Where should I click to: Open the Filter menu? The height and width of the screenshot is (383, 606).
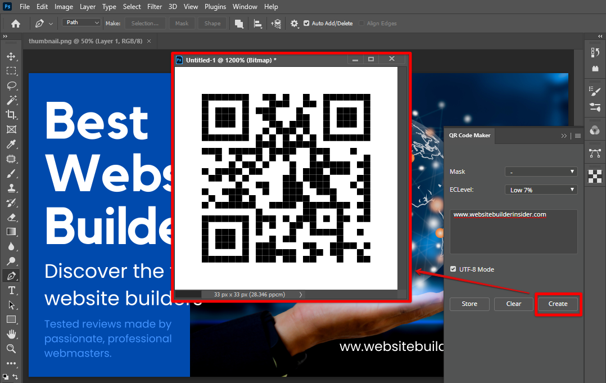click(x=154, y=7)
